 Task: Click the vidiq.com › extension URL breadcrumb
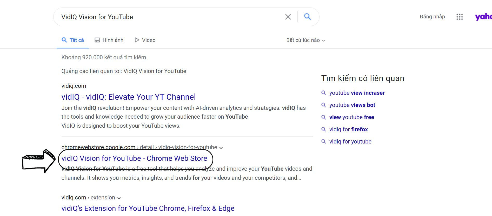point(88,197)
